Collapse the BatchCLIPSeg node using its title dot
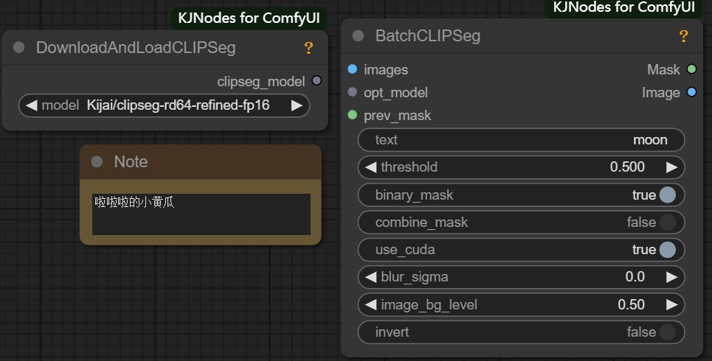 click(x=359, y=36)
